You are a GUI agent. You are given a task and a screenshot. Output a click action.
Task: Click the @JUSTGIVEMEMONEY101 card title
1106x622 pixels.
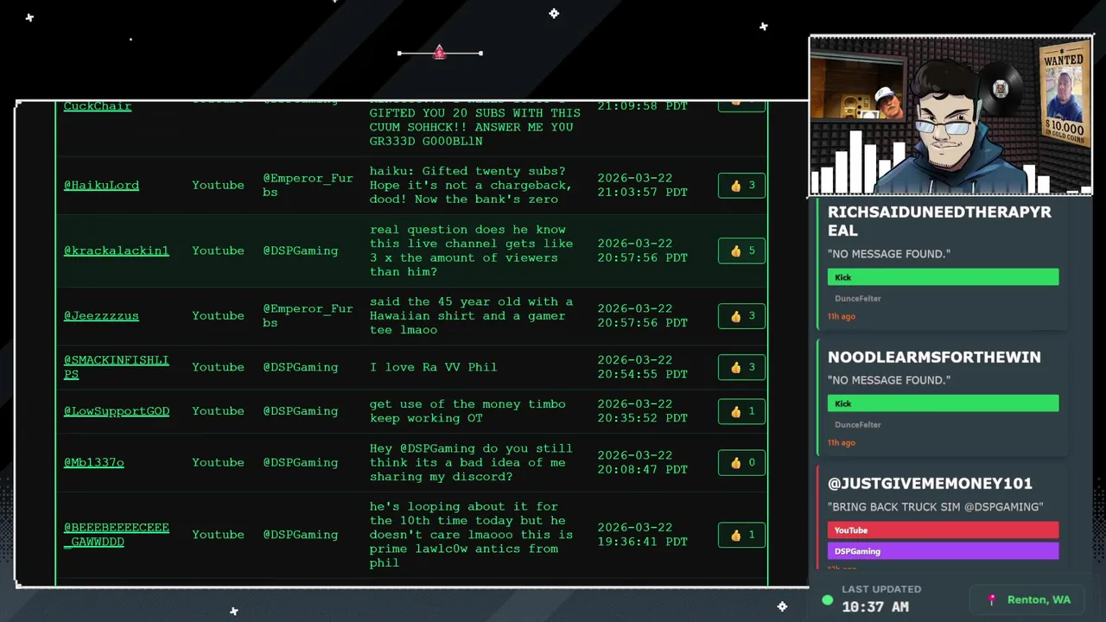tap(930, 484)
